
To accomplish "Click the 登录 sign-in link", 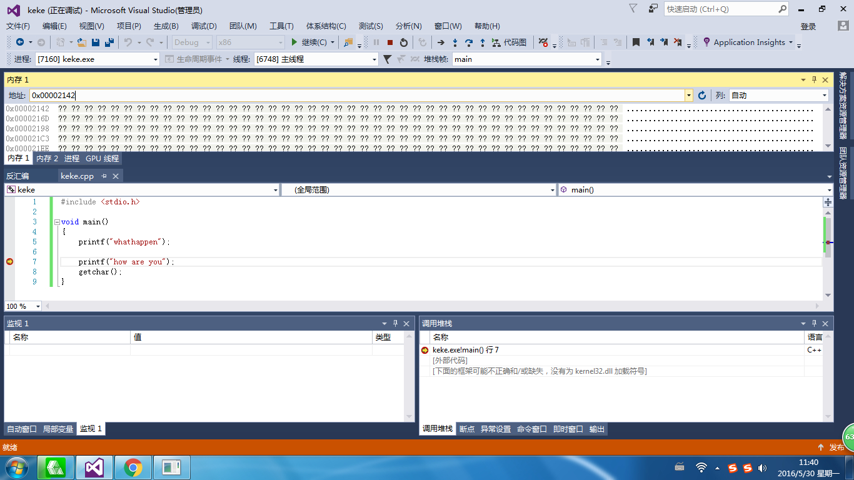I will click(808, 26).
